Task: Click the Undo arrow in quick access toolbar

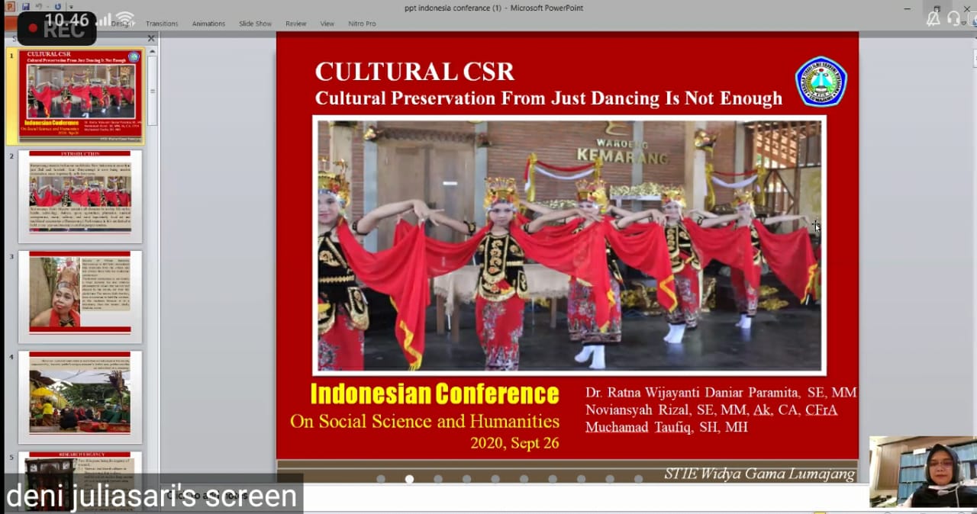Action: pyautogui.click(x=39, y=7)
